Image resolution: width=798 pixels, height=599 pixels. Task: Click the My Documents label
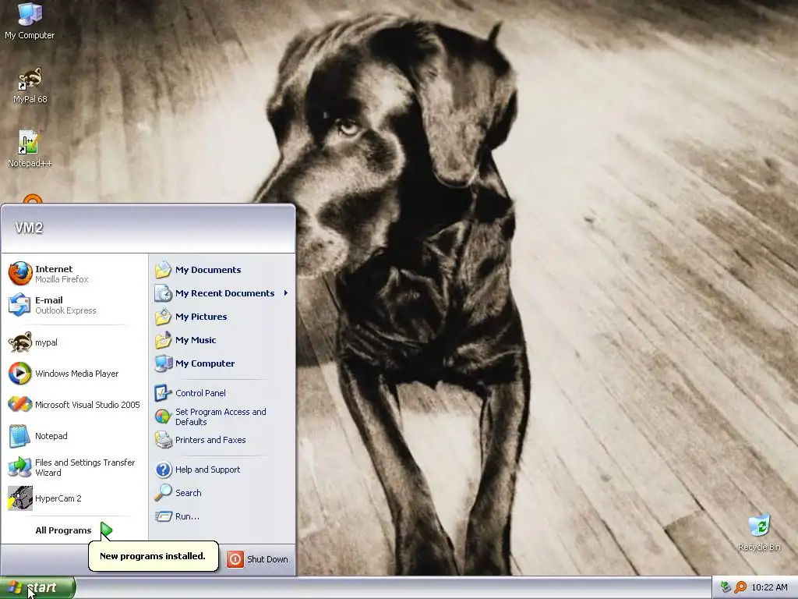pos(208,269)
